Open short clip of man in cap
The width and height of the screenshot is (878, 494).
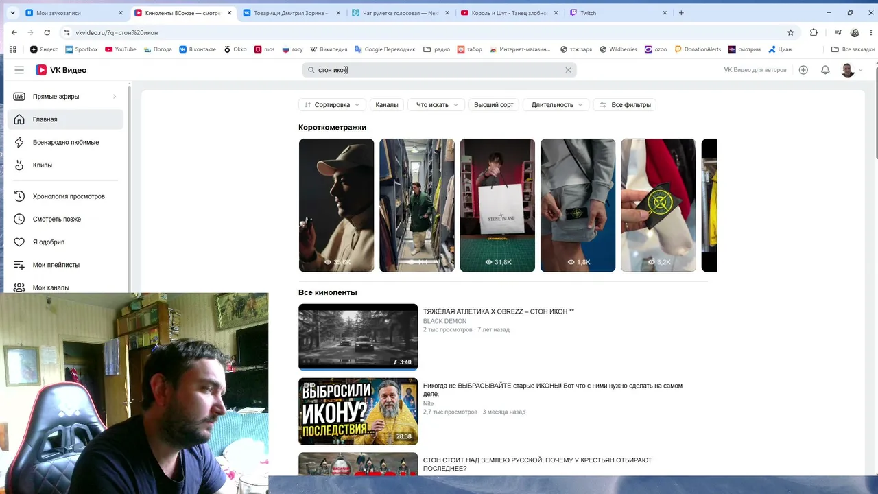click(336, 205)
